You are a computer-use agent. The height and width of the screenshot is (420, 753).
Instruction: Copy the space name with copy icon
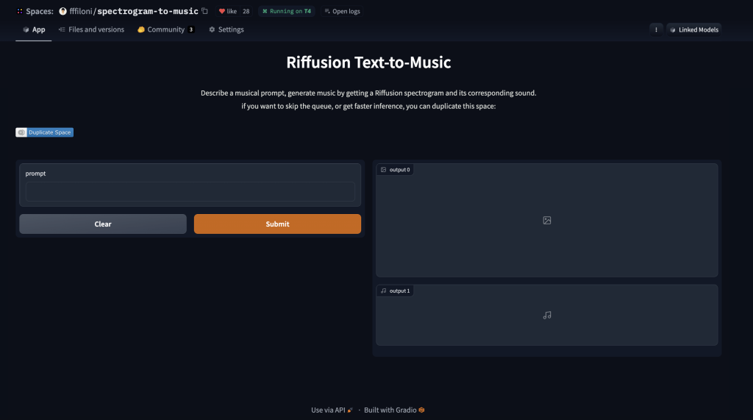point(204,11)
